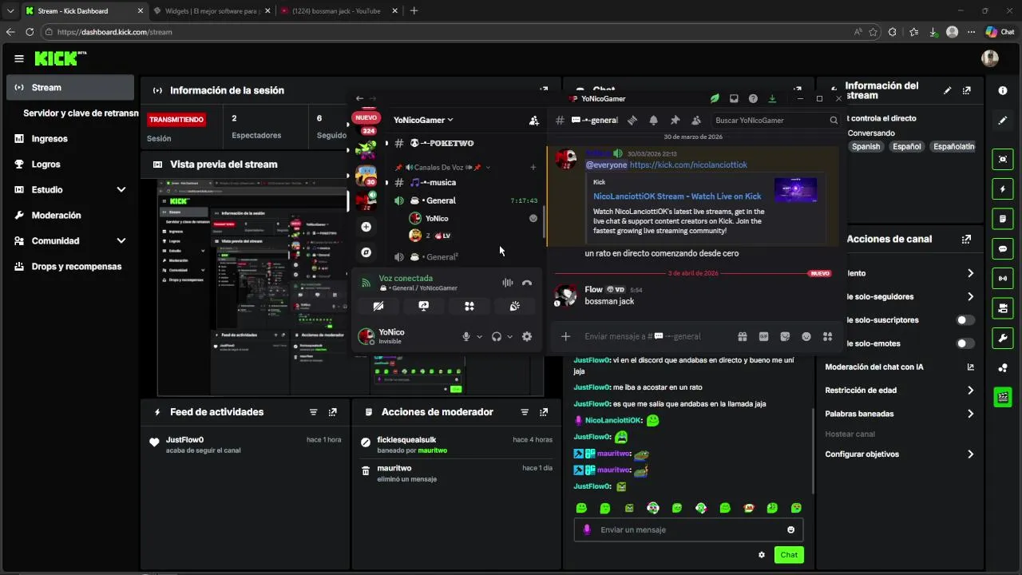Toggle solo-emotes chat mode
Image resolution: width=1022 pixels, height=575 pixels.
pyautogui.click(x=965, y=343)
